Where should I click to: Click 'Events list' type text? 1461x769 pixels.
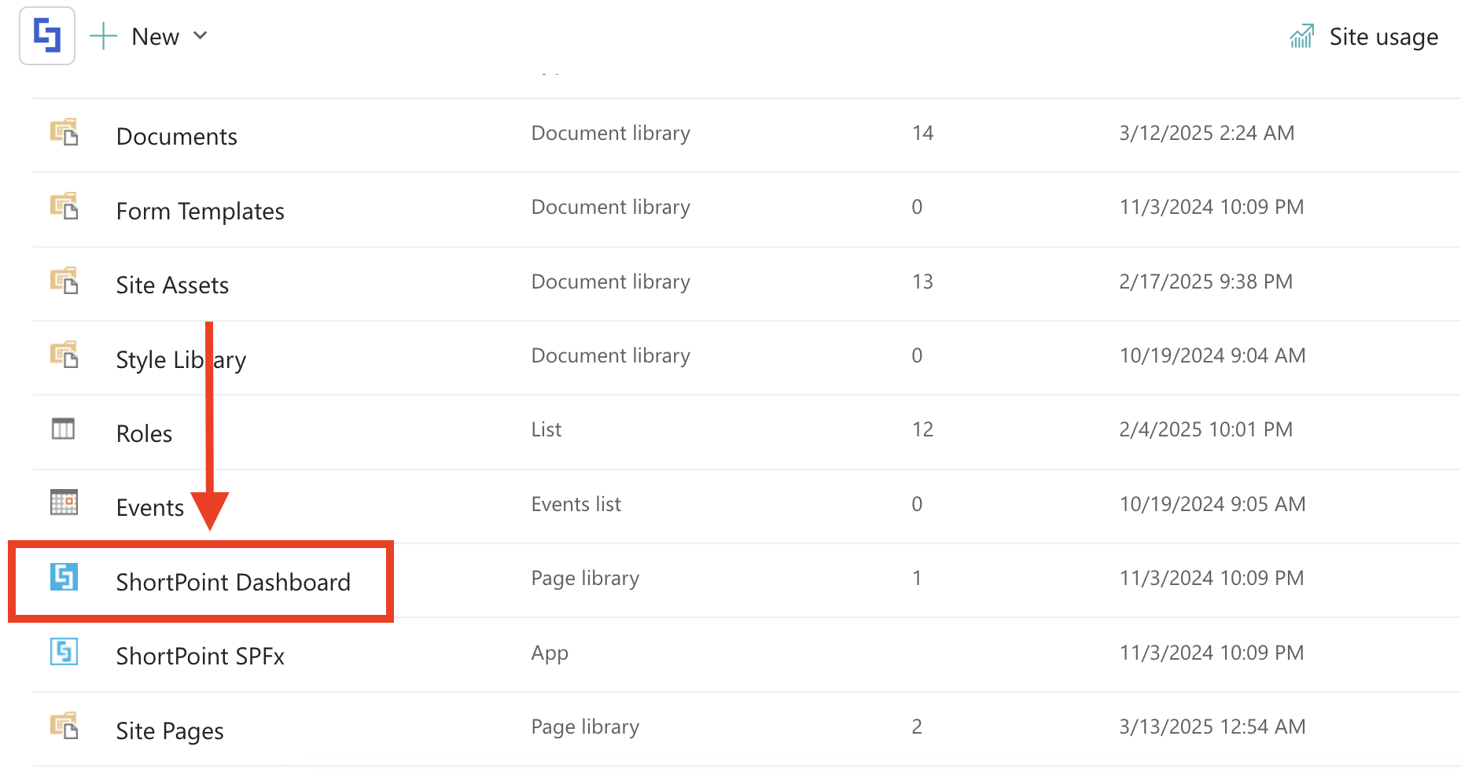(576, 504)
